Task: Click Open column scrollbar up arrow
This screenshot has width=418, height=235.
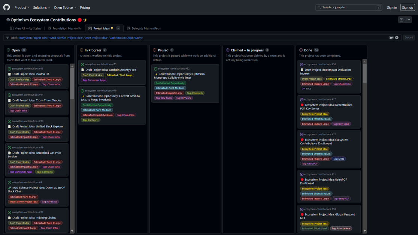Action: 72,66
